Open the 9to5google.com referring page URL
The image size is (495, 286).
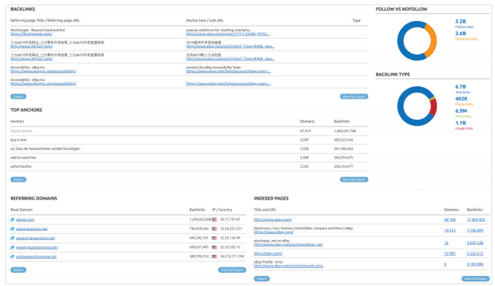coord(31,33)
